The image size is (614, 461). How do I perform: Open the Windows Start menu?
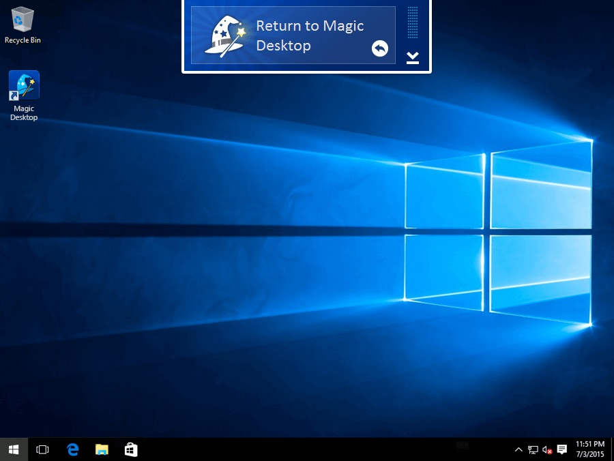[14, 449]
